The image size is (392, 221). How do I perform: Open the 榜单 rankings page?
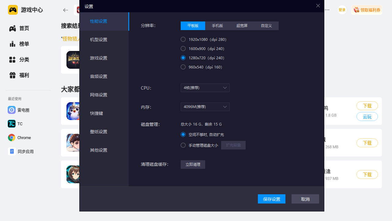tap(19, 44)
